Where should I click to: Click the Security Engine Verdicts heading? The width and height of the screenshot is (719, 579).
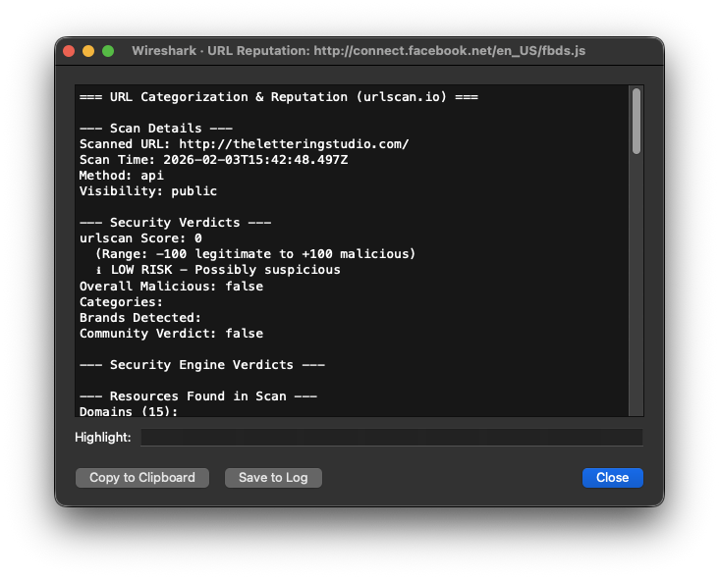202,365
